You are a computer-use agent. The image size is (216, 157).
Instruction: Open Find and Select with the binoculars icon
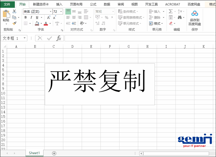tap(180, 17)
